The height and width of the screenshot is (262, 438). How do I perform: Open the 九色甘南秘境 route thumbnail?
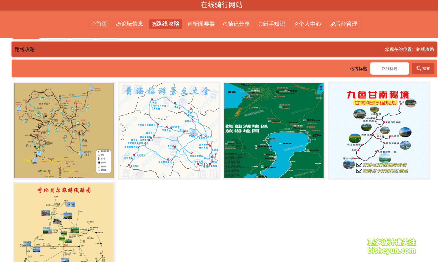379,130
